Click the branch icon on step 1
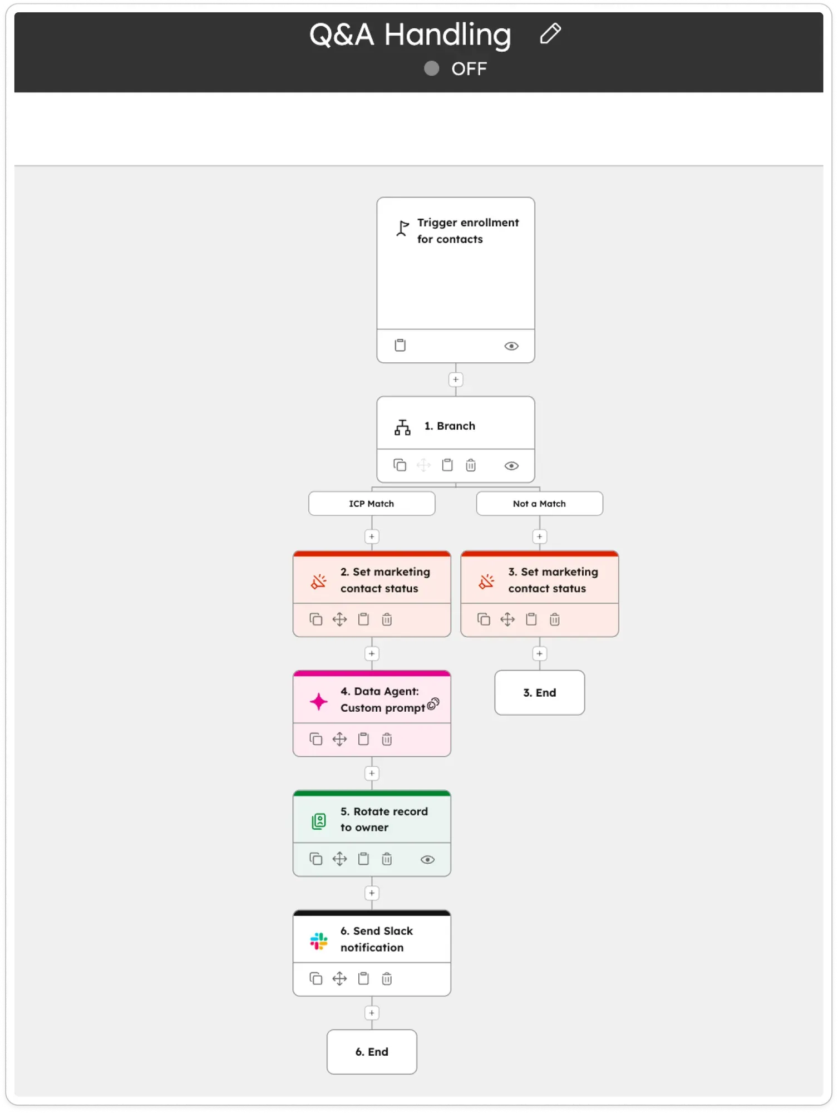Image resolution: width=838 pixels, height=1113 pixels. [403, 426]
